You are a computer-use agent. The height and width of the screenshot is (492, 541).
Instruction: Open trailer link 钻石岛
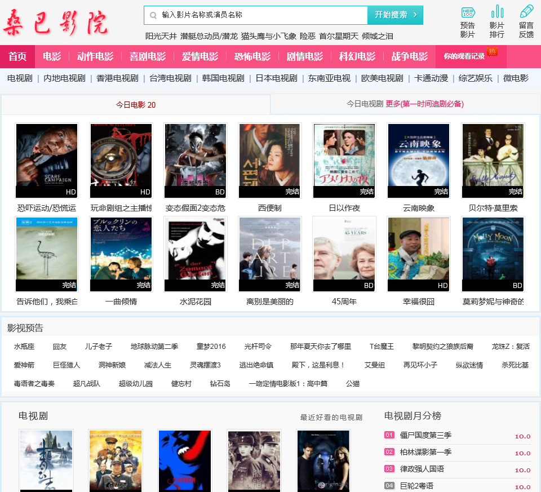coord(220,384)
